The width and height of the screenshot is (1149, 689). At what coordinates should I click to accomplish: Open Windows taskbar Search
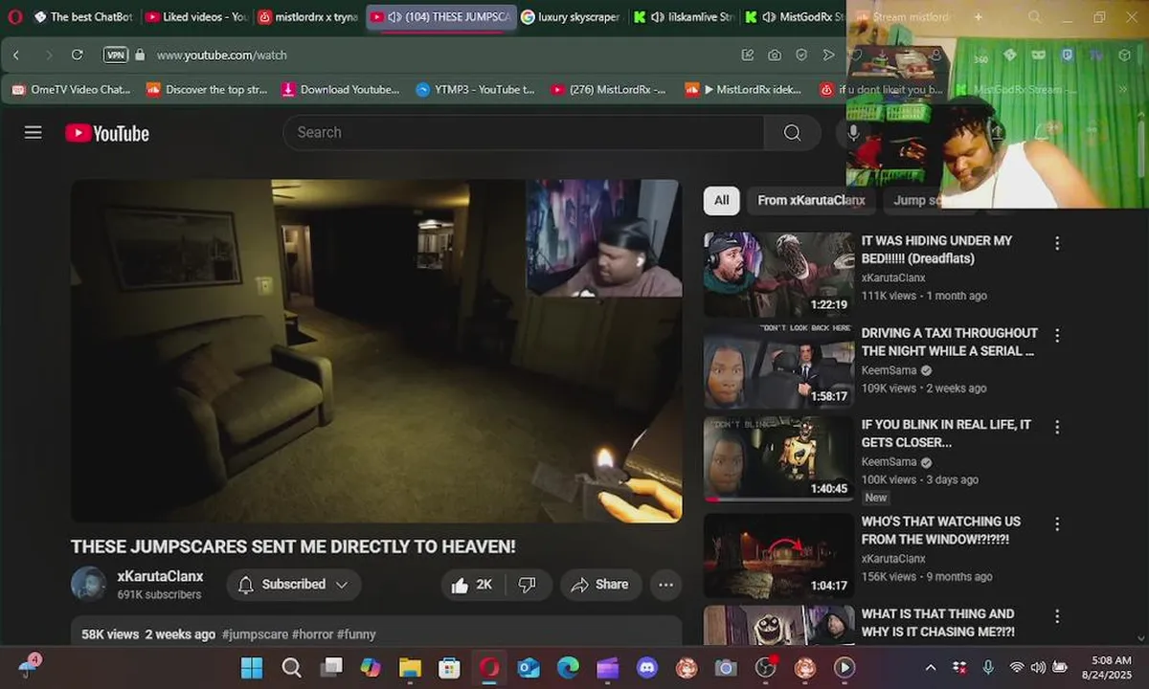coord(291,667)
